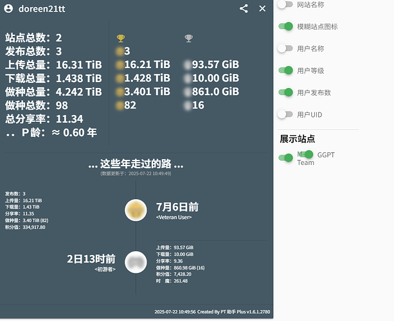Viewport: 394px width, 321px height.
Task: Enable the 用户名称 toggle
Action: click(285, 48)
